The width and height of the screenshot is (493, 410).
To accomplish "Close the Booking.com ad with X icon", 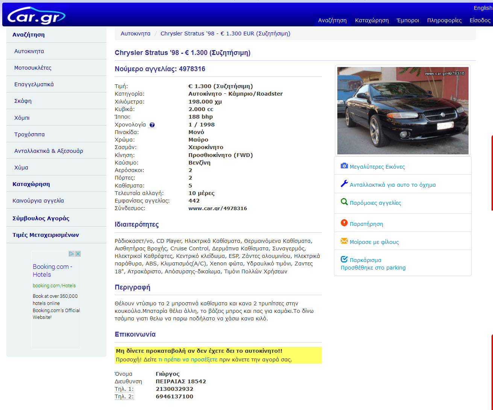I will (x=78, y=254).
